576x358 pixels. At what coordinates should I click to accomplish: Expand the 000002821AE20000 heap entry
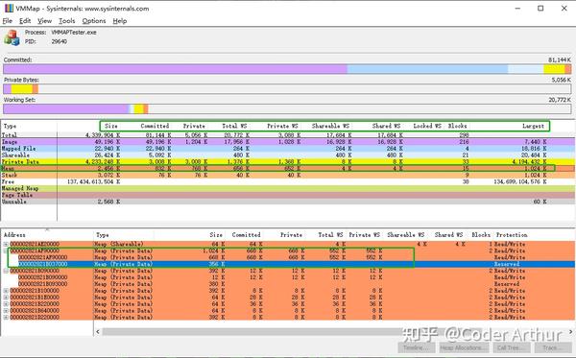[6, 244]
